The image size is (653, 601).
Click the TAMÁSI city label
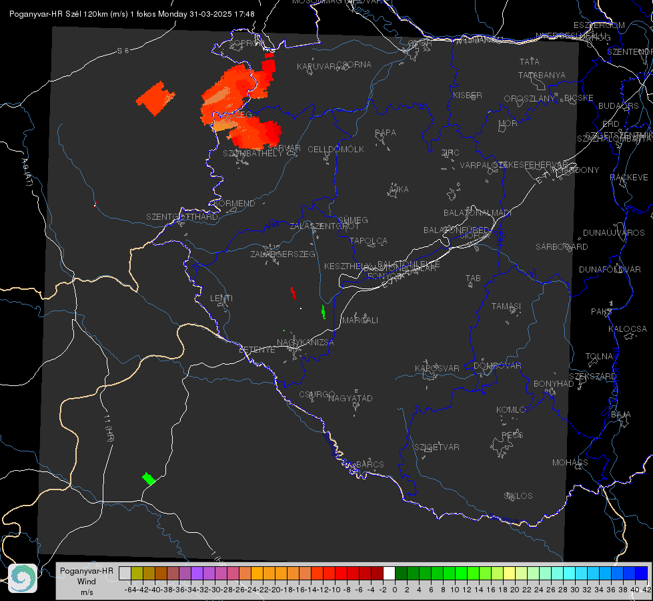[506, 307]
